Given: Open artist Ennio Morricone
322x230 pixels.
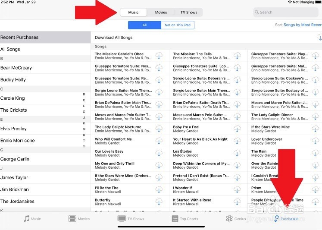Looking at the screenshot, I should tap(45, 140).
